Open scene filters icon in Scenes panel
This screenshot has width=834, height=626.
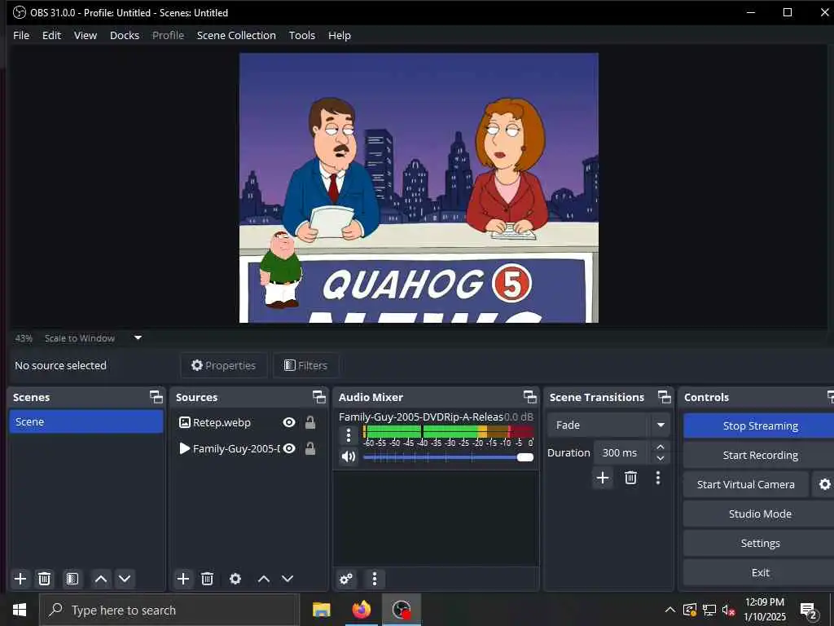pos(72,579)
